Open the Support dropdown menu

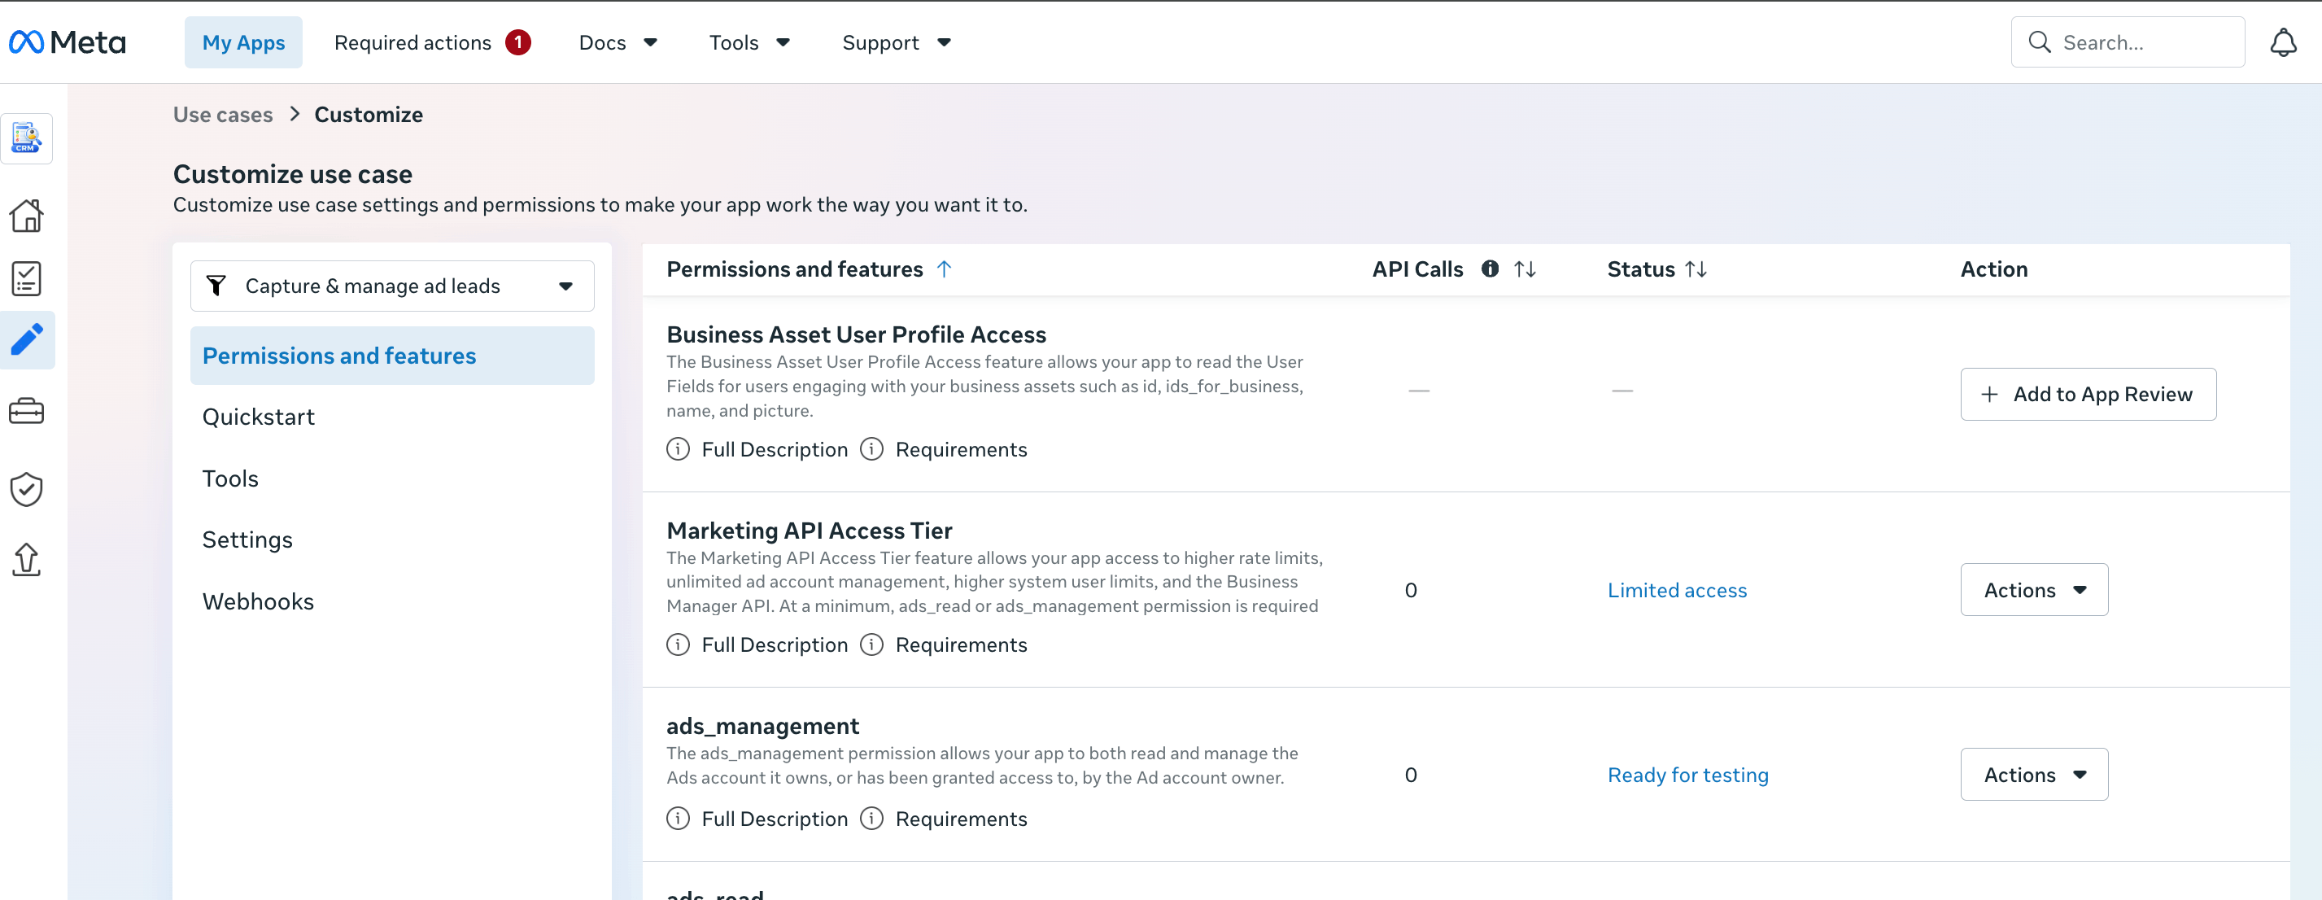coord(896,42)
